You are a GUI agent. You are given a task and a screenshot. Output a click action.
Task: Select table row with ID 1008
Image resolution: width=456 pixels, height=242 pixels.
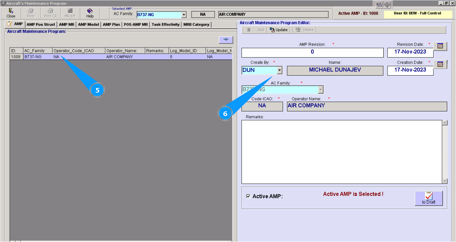click(121, 56)
